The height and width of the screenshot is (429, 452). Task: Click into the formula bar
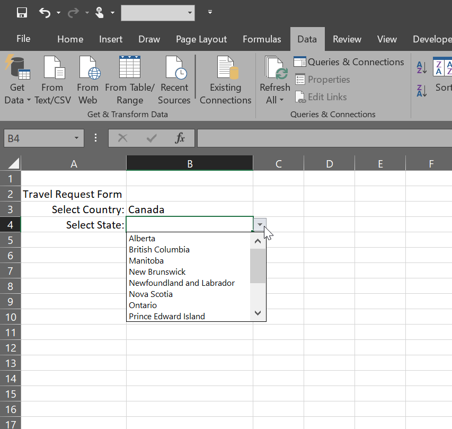pos(325,138)
